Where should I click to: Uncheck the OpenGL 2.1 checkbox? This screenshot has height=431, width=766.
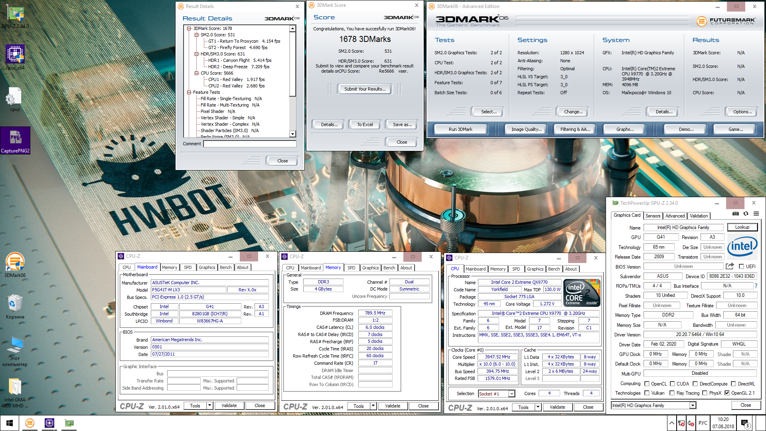coord(727,393)
